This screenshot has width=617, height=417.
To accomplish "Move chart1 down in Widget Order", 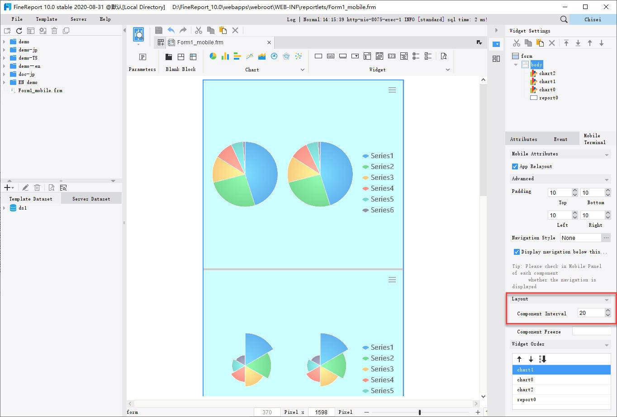I will [x=531, y=359].
